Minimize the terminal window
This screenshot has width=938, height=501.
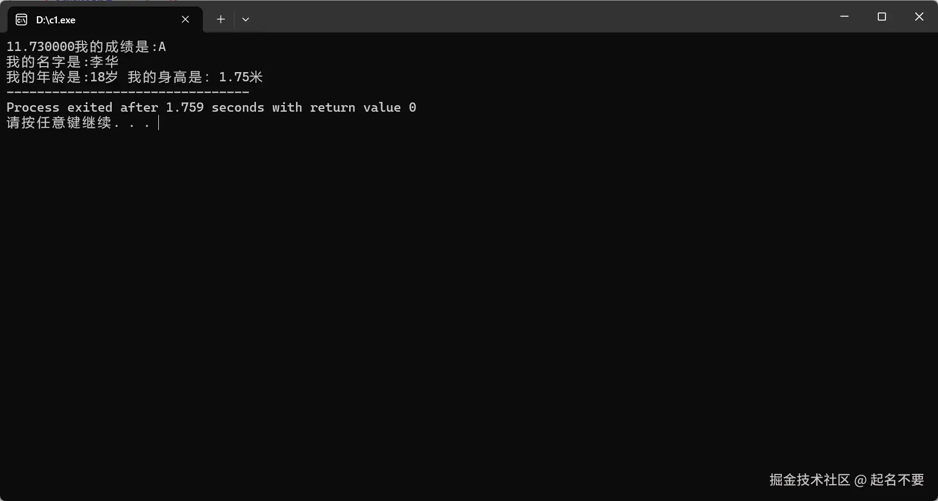tap(844, 17)
